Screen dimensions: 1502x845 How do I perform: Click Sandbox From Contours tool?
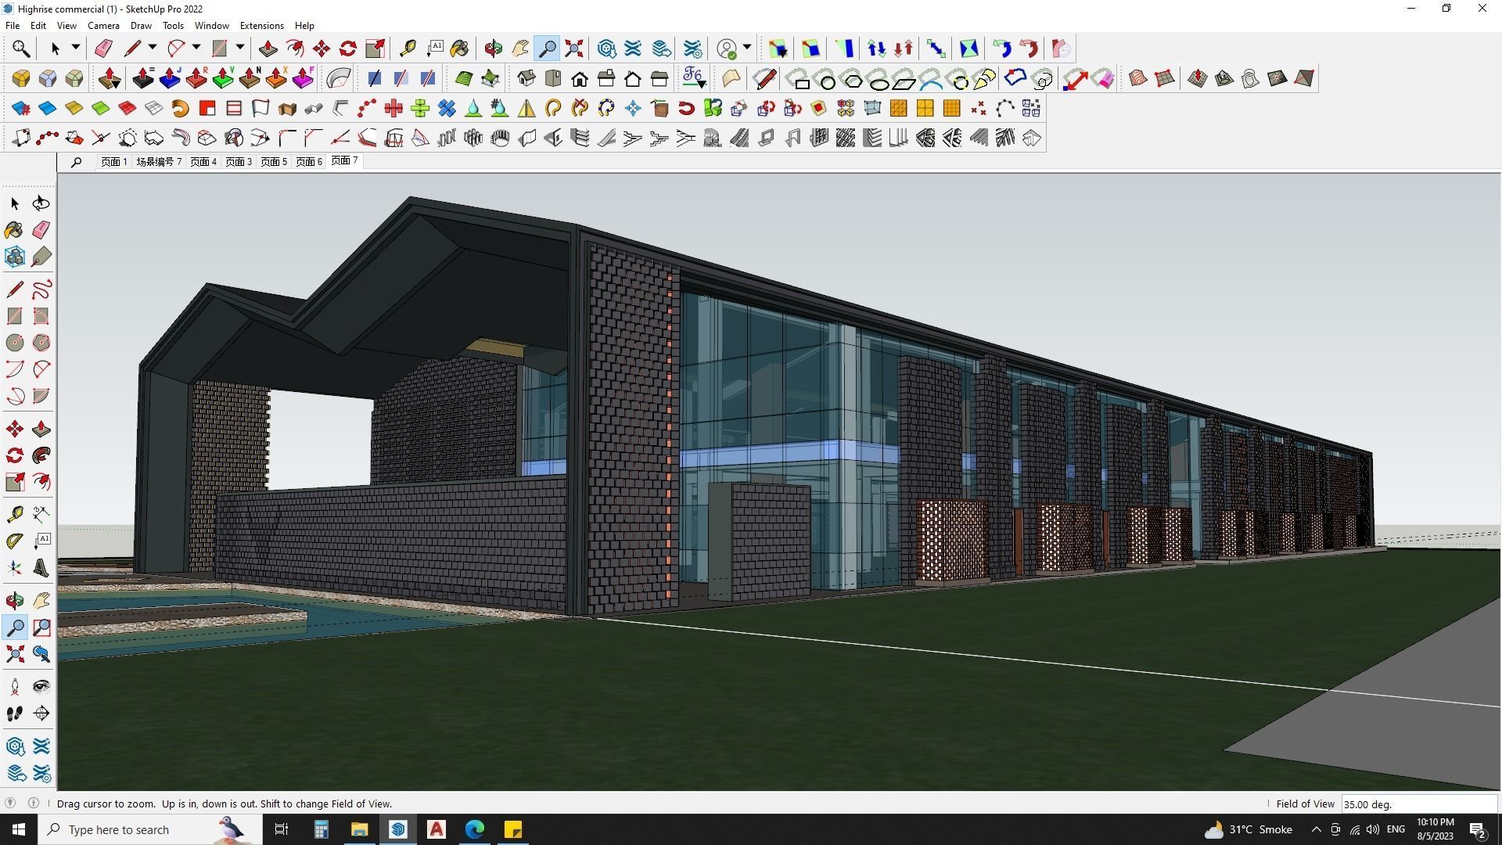(x=1138, y=78)
